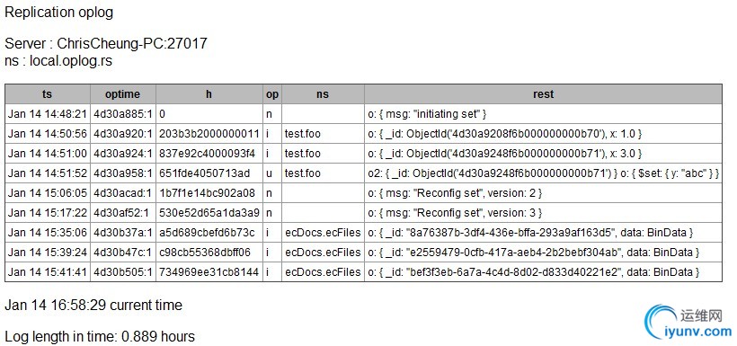Select timestamp Jan 14 14:50:56 cell

(48, 134)
